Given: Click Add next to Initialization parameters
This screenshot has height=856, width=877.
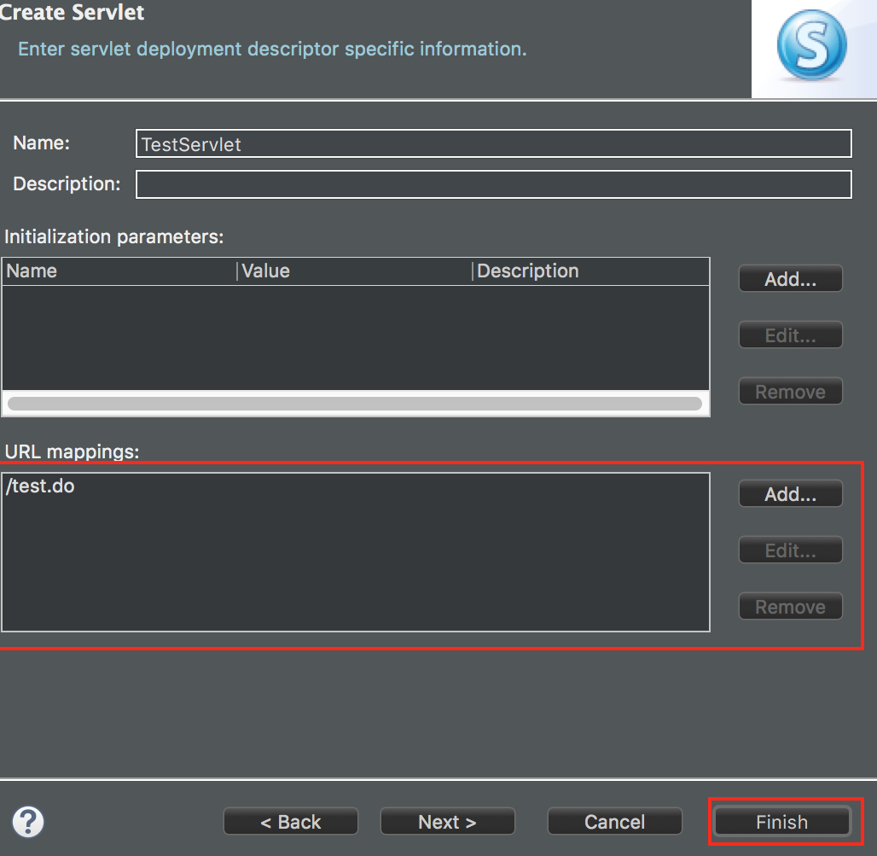Looking at the screenshot, I should click(x=789, y=278).
